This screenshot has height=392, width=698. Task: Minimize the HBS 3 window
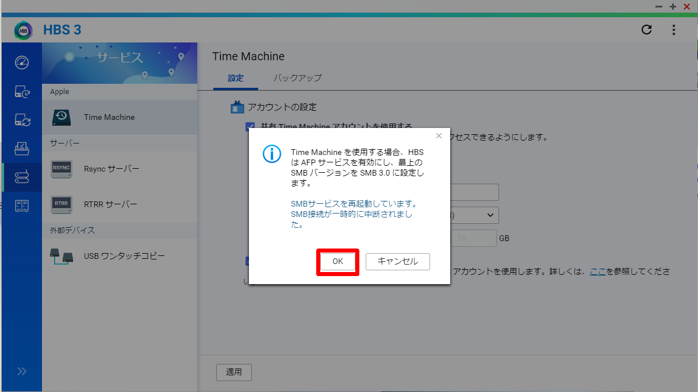coord(659,6)
